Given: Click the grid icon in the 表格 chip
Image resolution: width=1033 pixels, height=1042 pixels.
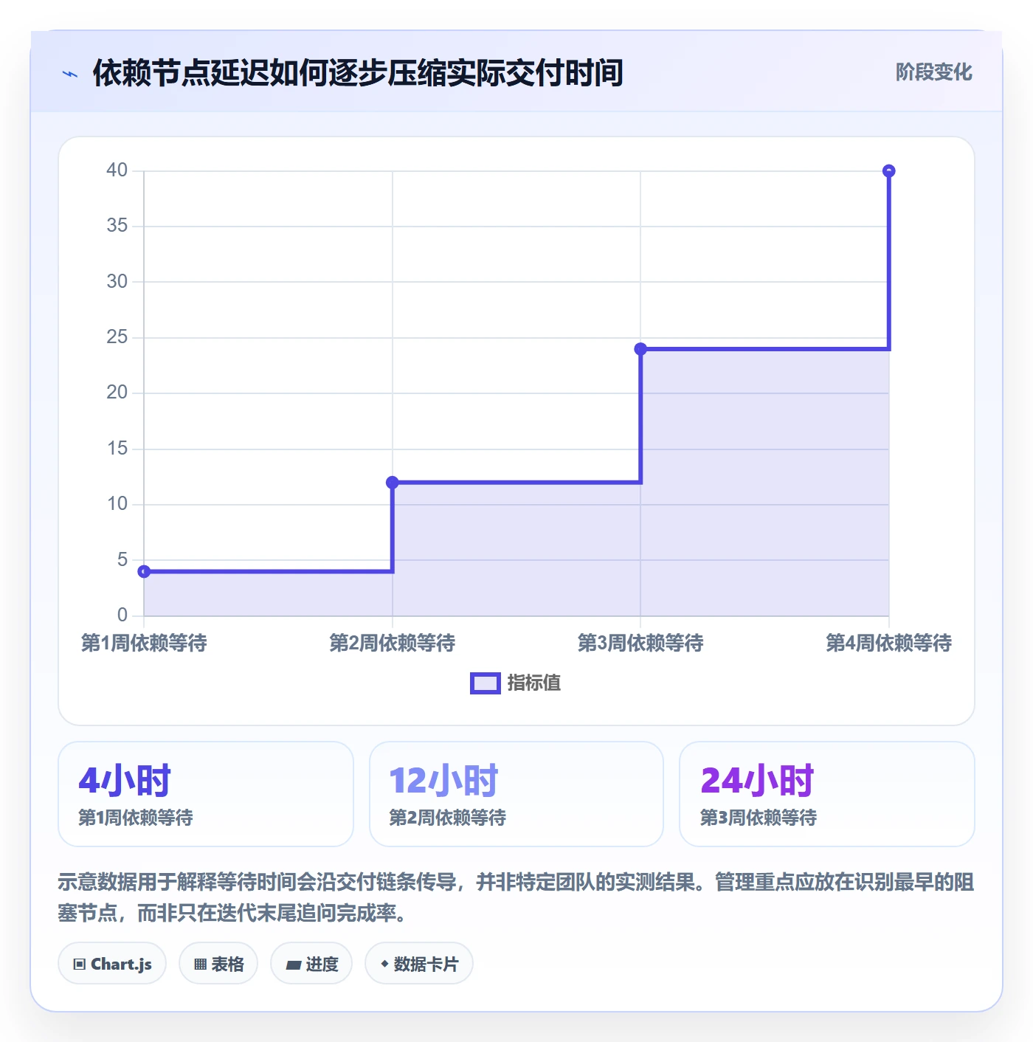Looking at the screenshot, I should coord(200,965).
